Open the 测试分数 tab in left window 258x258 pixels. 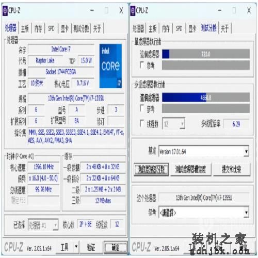(x=81, y=28)
